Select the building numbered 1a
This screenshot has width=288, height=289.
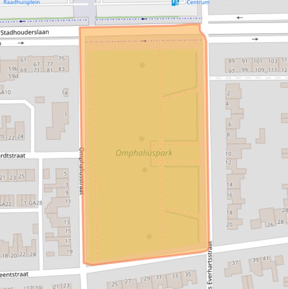64,92
